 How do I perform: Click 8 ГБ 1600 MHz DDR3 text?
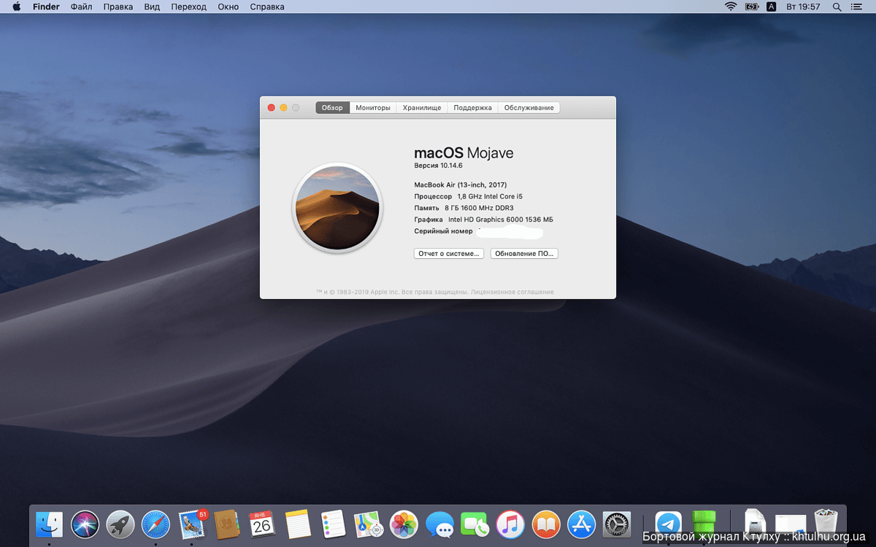(479, 208)
